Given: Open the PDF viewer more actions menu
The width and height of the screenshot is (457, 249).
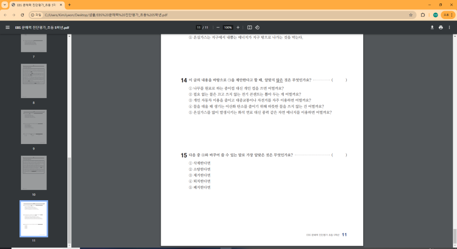Looking at the screenshot, I should (449, 27).
